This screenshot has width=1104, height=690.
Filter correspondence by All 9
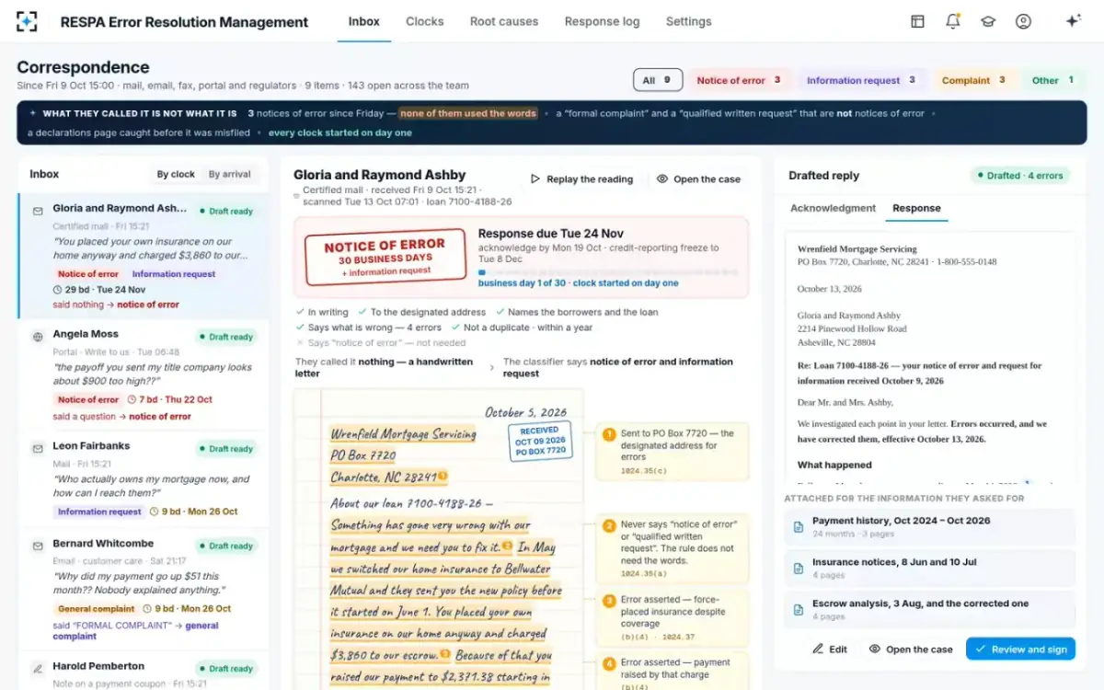click(x=658, y=80)
